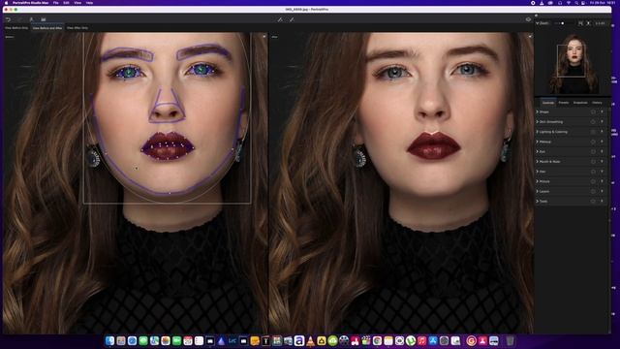Open the Tools row dropdown arrow
This screenshot has height=349, width=620.
603,201
